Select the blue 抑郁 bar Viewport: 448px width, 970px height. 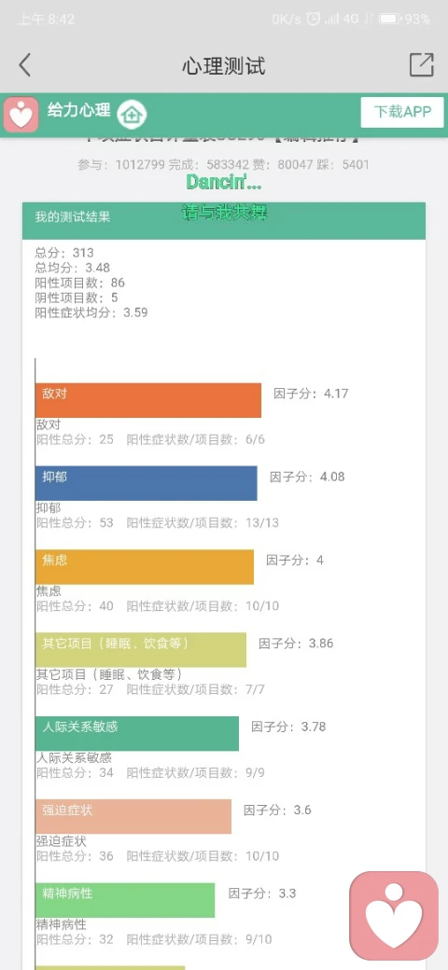(147, 483)
